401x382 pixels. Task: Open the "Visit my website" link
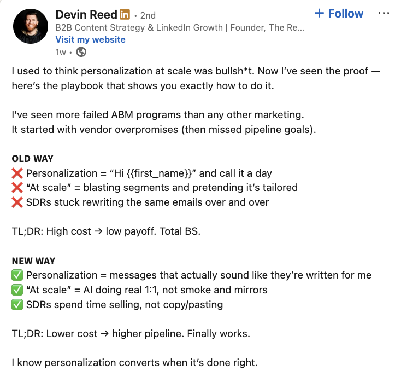click(90, 39)
